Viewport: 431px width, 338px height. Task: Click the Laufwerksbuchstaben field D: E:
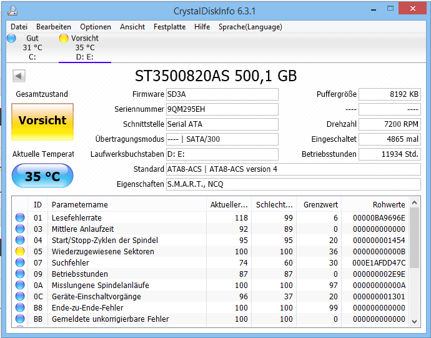222,154
